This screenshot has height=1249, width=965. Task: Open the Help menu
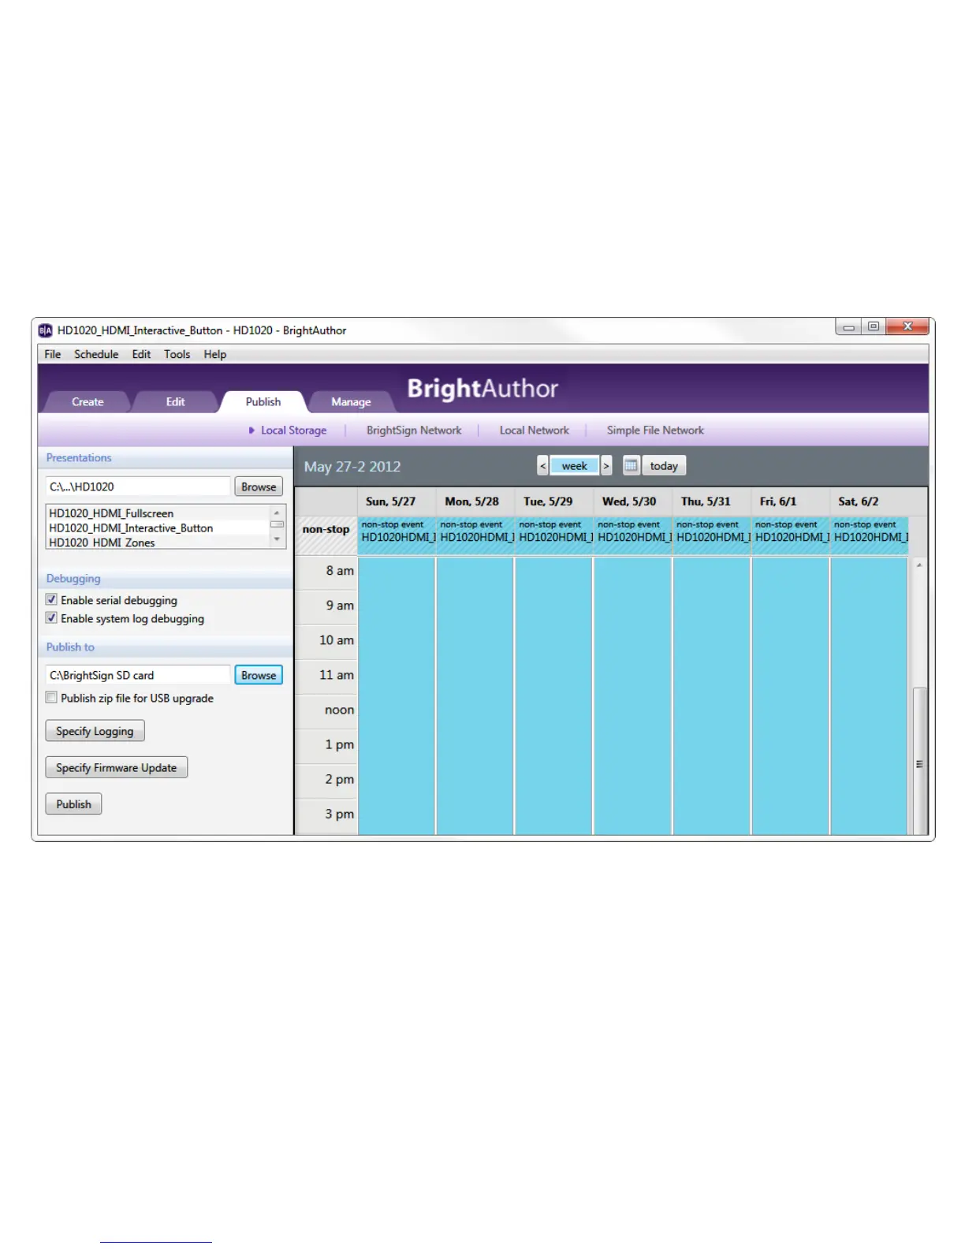214,354
